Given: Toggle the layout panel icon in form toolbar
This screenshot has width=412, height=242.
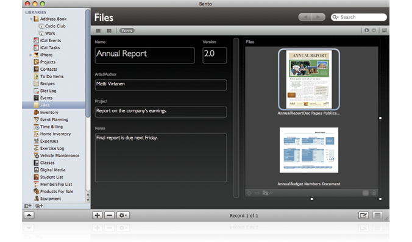Looking at the screenshot, I should pos(385,30).
